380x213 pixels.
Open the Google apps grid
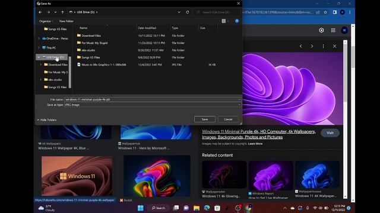tap(333, 30)
